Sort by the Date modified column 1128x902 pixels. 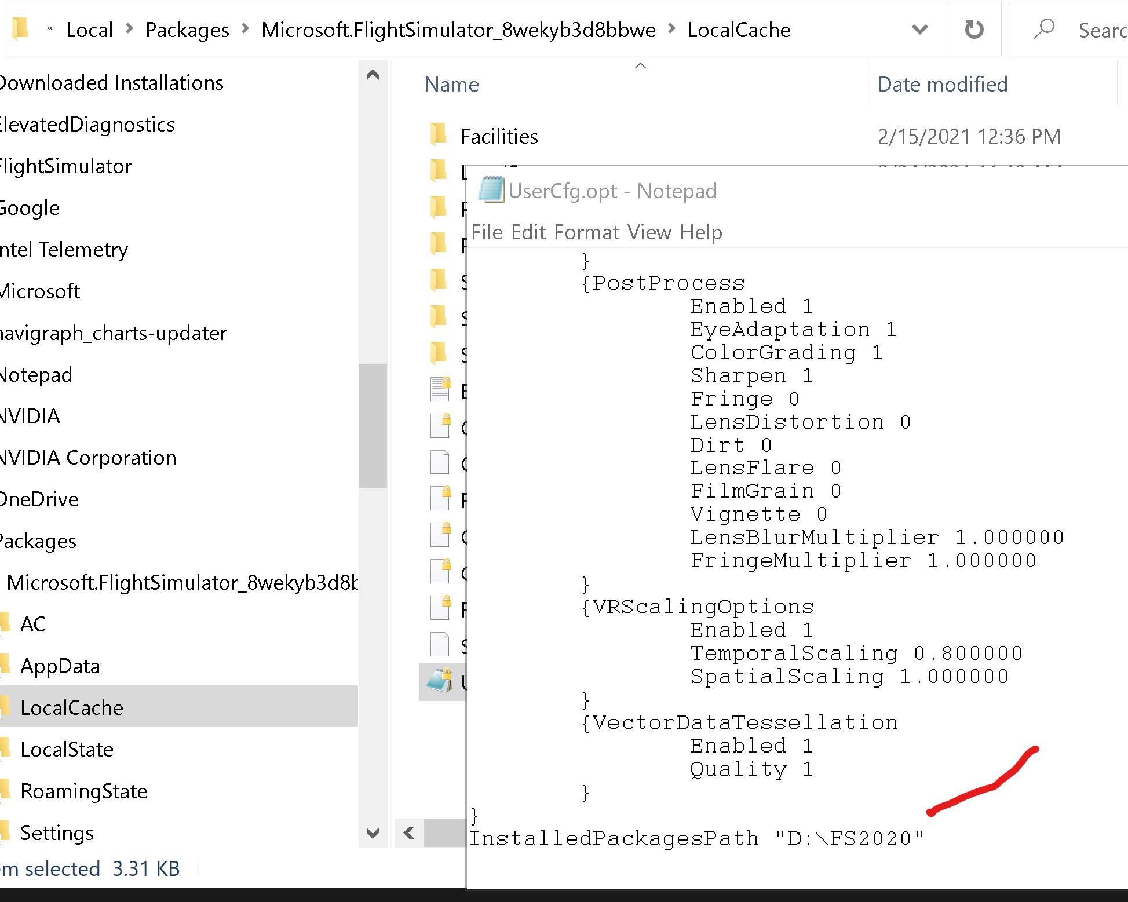(943, 84)
